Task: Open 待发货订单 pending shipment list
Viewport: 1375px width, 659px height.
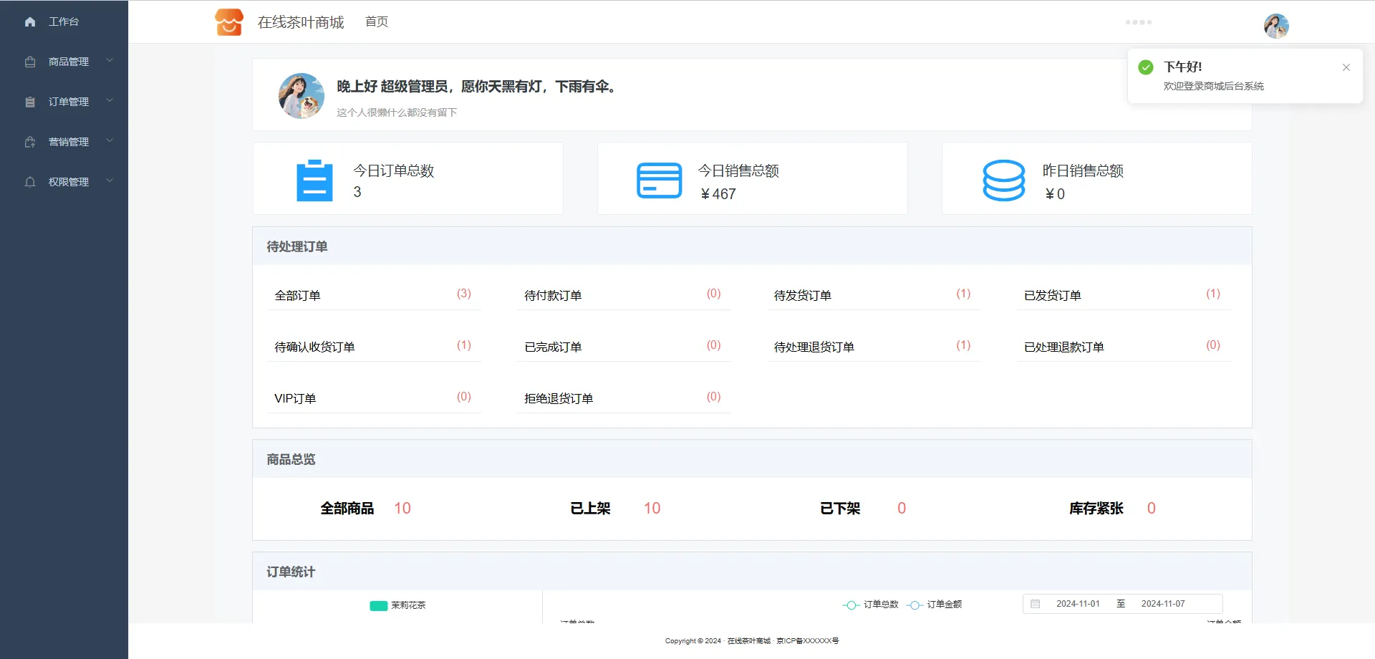Action: coord(802,295)
